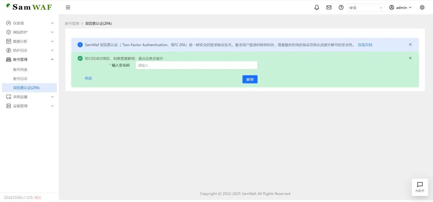Open the 网站防护 menu item
Viewport: 433px width, 202px height.
[x=29, y=32]
